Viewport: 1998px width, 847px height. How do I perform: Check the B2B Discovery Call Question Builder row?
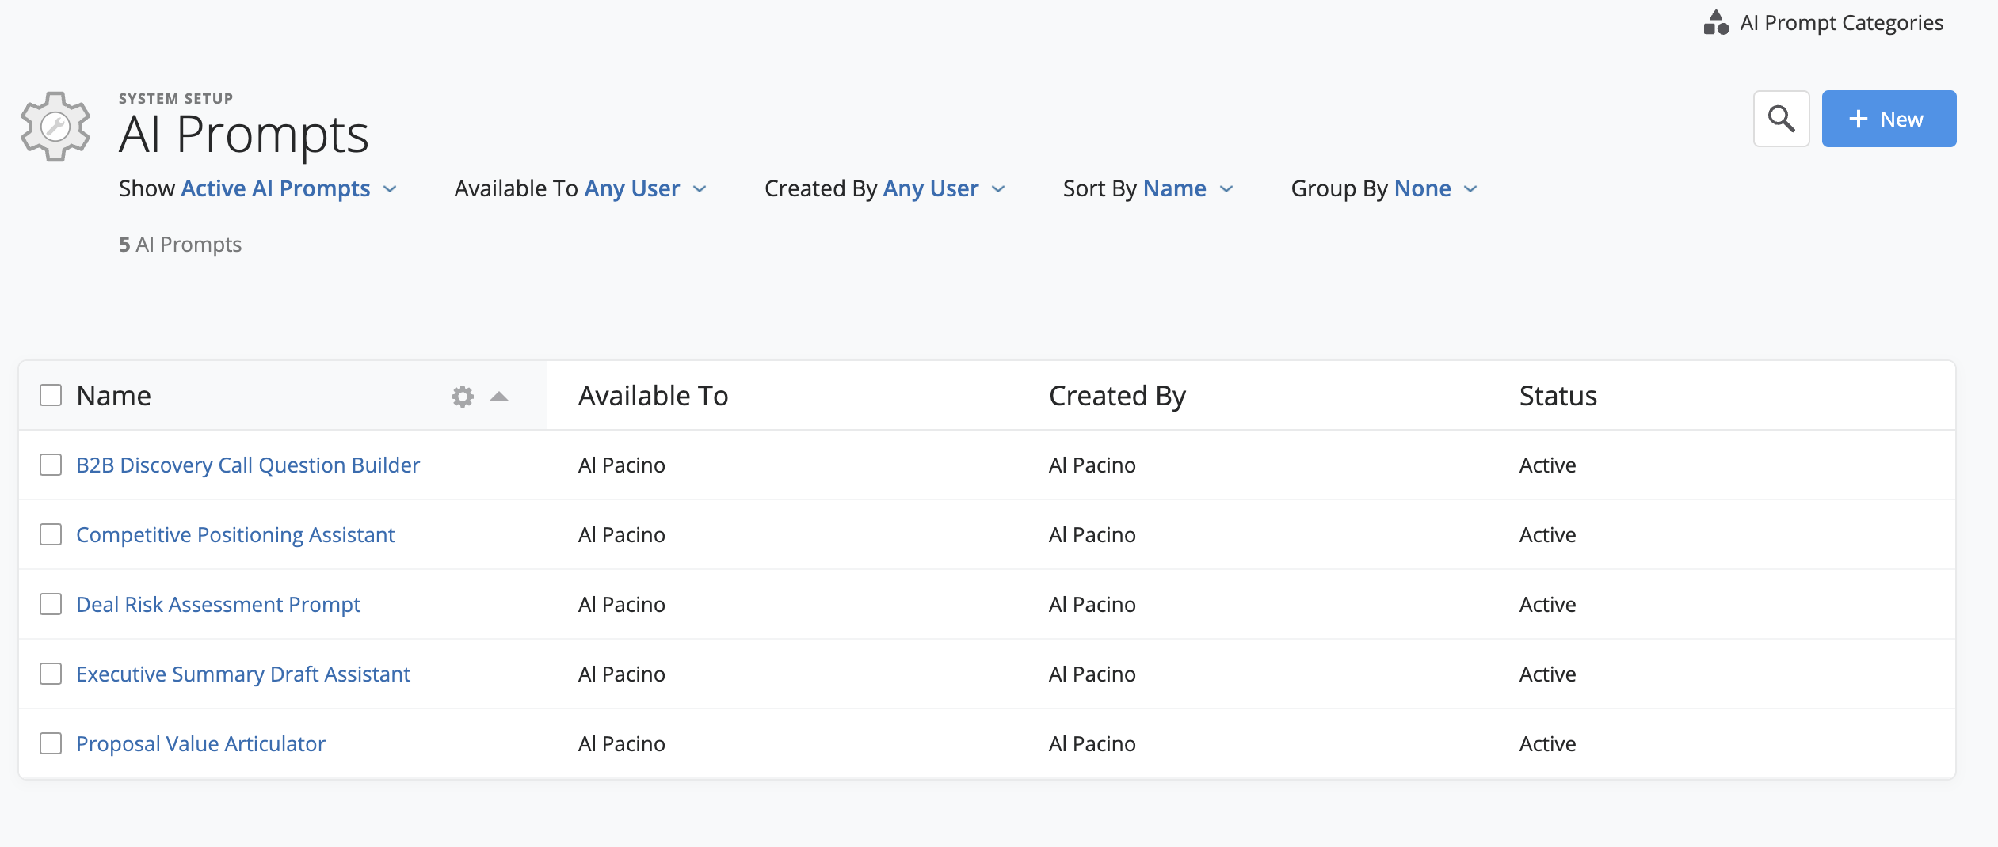[x=51, y=465]
